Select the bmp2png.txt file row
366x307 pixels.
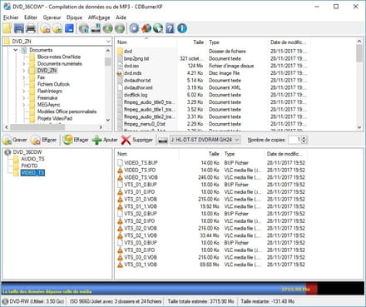point(212,58)
